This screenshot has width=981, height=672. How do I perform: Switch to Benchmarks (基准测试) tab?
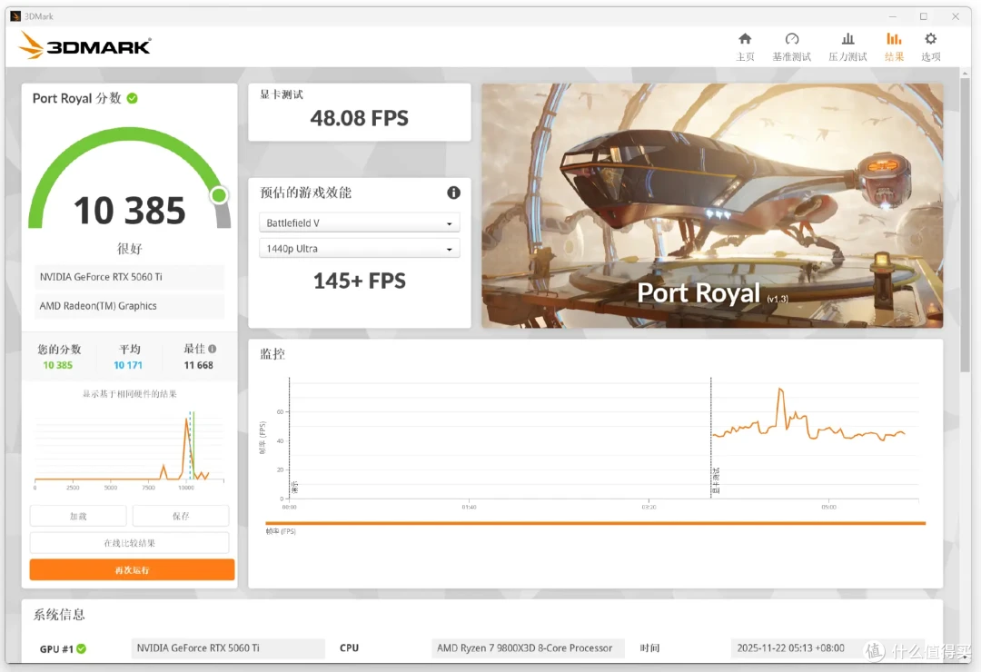791,47
